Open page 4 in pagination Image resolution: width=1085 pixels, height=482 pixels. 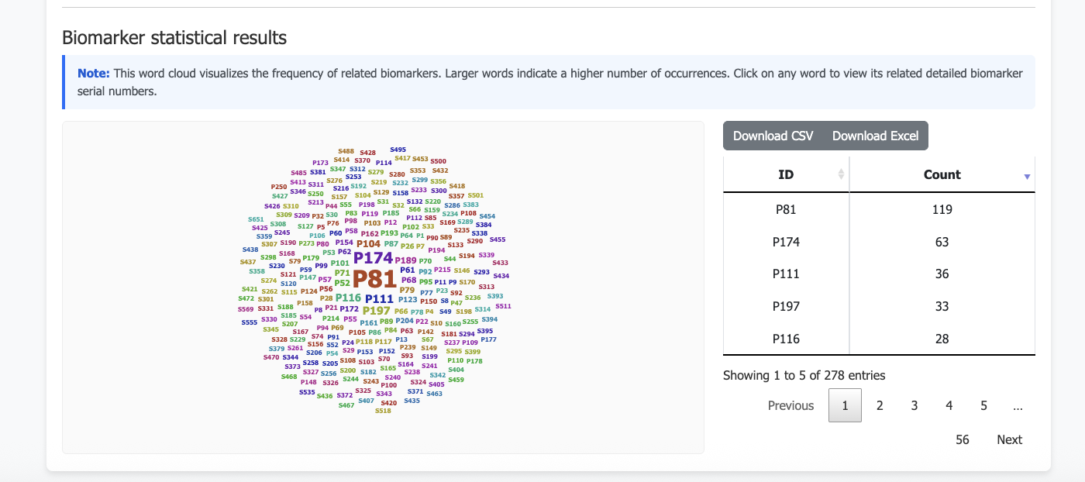tap(949, 405)
